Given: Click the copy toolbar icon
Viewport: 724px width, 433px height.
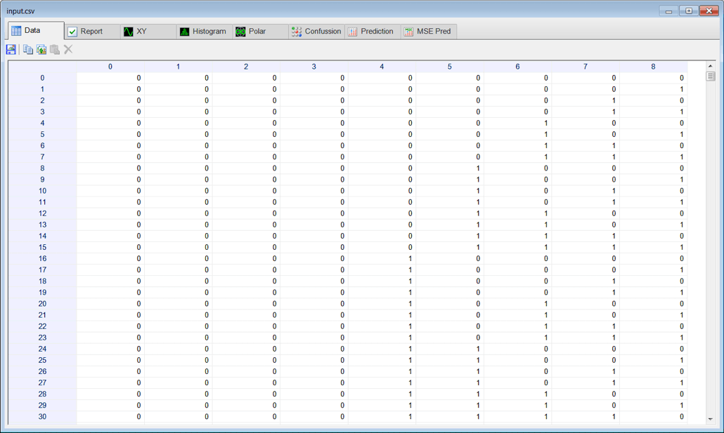Looking at the screenshot, I should [x=28, y=49].
